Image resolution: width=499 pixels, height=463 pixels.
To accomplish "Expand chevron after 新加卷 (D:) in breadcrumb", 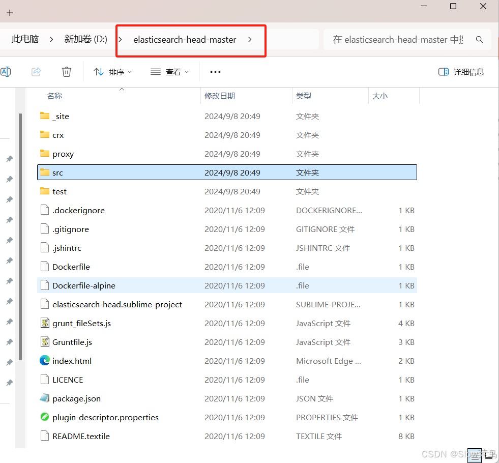I will [x=120, y=40].
